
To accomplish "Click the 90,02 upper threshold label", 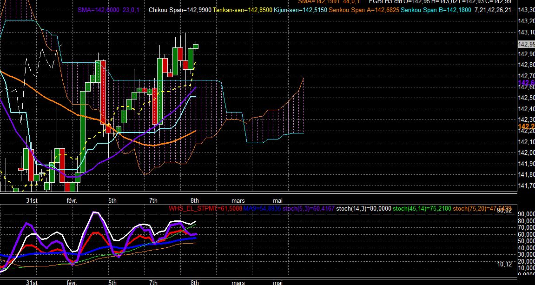I will point(504,211).
